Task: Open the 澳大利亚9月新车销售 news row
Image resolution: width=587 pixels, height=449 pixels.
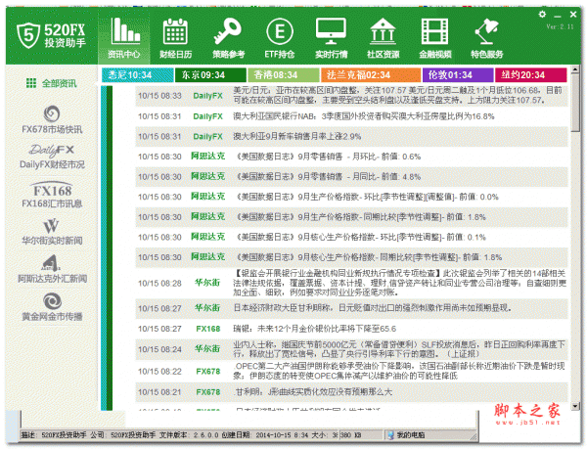Action: point(351,137)
